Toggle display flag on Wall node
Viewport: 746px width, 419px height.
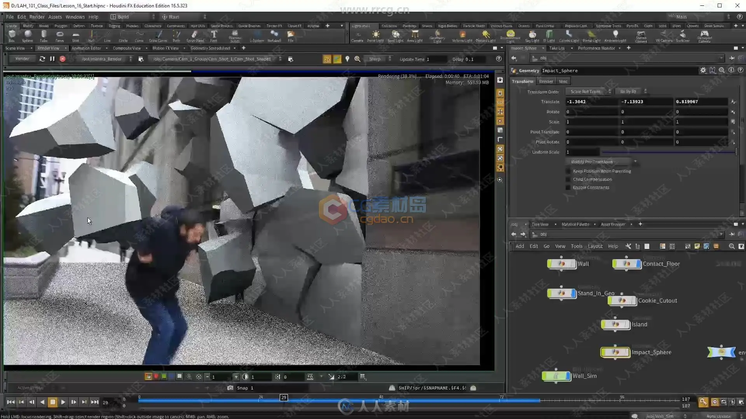pyautogui.click(x=574, y=264)
